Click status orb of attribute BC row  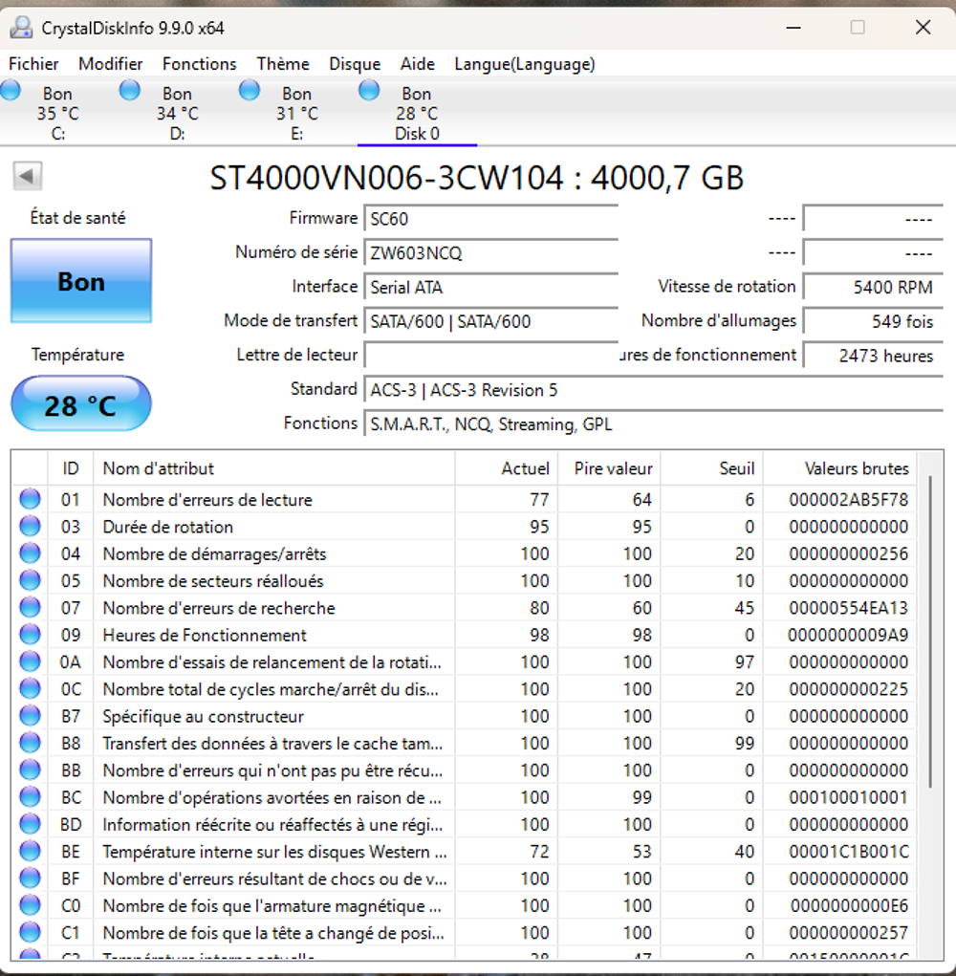coord(30,796)
